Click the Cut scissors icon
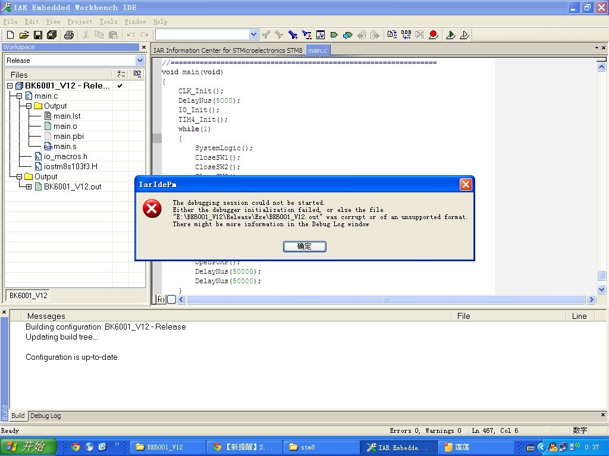This screenshot has height=456, width=609. tap(86, 35)
